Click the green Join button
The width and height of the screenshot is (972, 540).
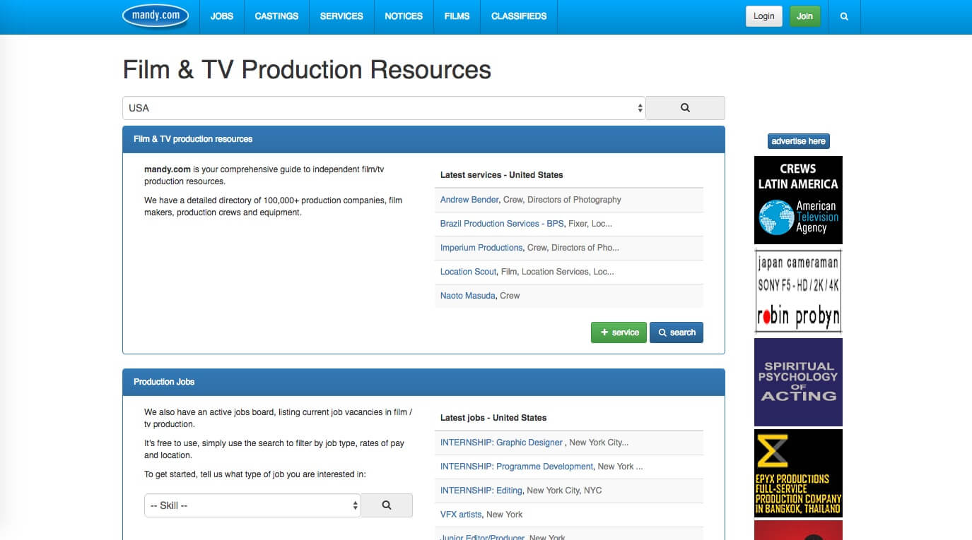[804, 16]
